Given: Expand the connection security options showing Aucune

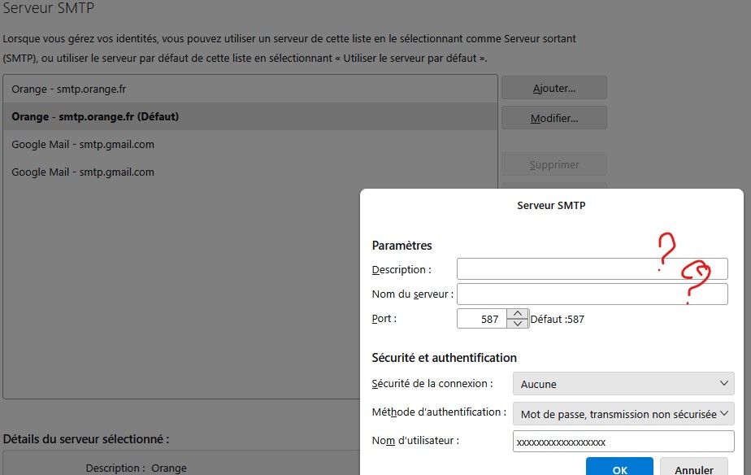Looking at the screenshot, I should pos(623,383).
